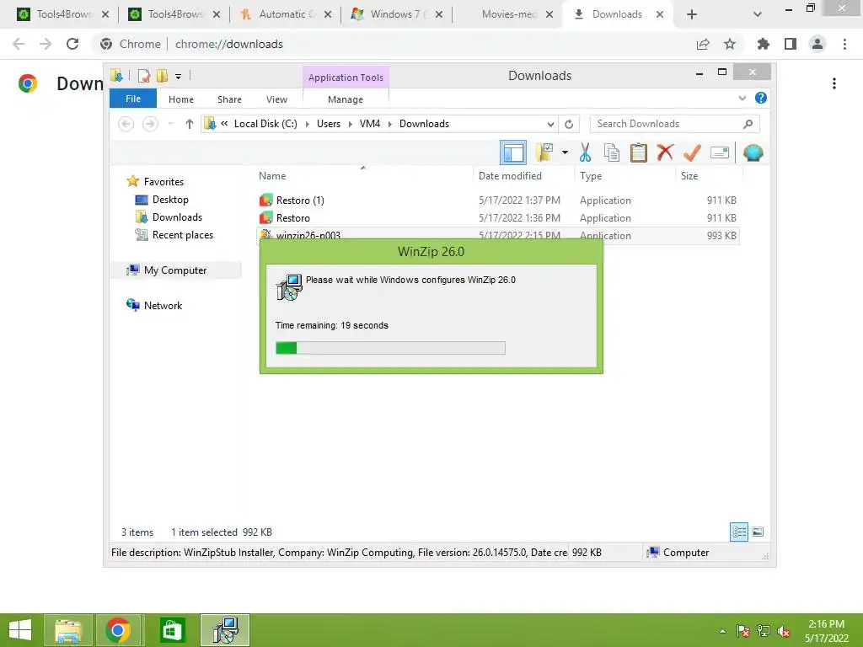Click the Application Tools contextual tab header
This screenshot has width=863, height=647.
(x=346, y=78)
